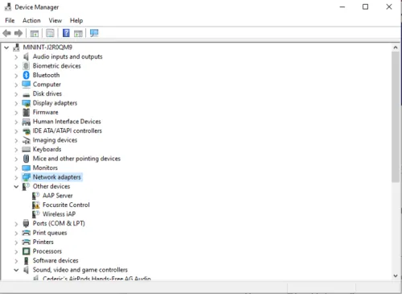Select the AAP Server device

pyautogui.click(x=58, y=196)
